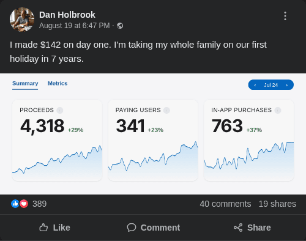Switch to the Summary tab
The width and height of the screenshot is (306, 241).
click(x=25, y=83)
